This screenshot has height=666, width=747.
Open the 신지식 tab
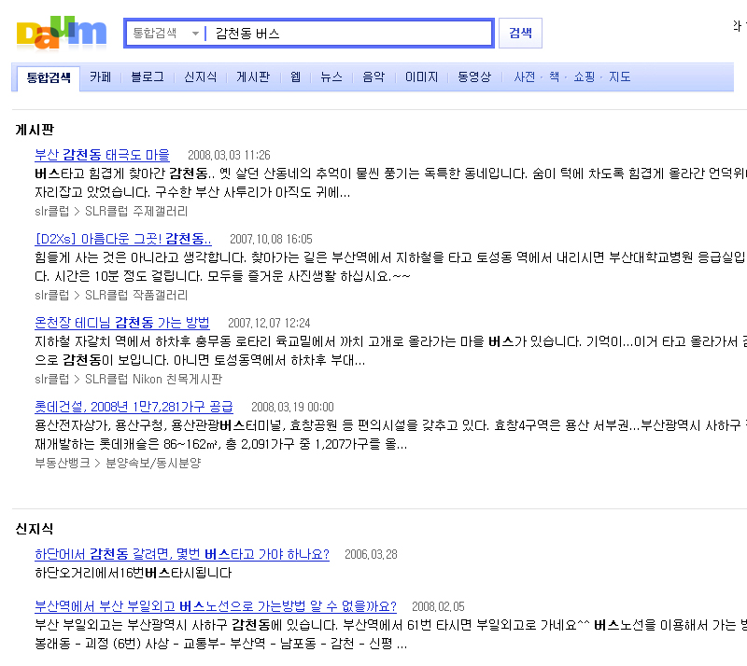click(200, 76)
